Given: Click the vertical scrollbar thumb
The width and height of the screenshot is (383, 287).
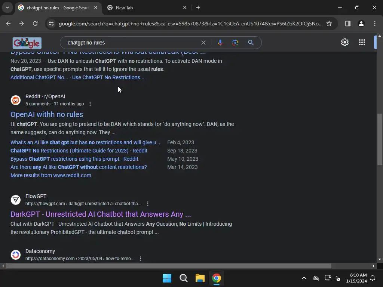Looking at the screenshot, I should 380,140.
